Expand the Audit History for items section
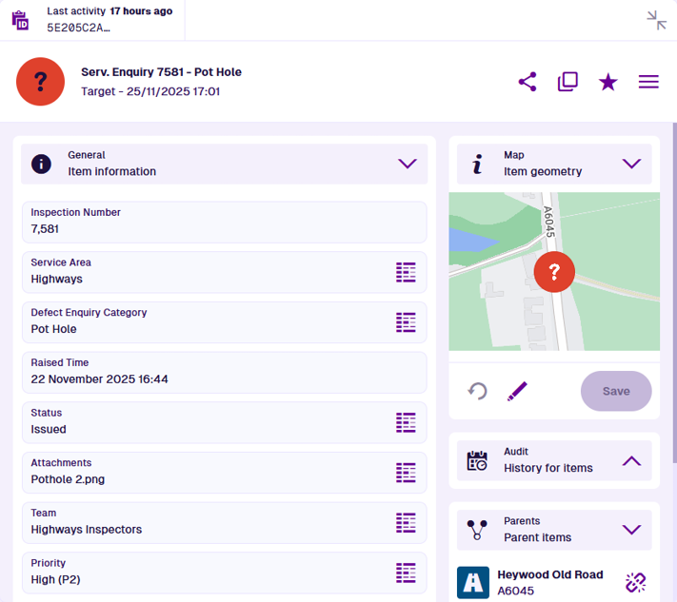 [631, 460]
